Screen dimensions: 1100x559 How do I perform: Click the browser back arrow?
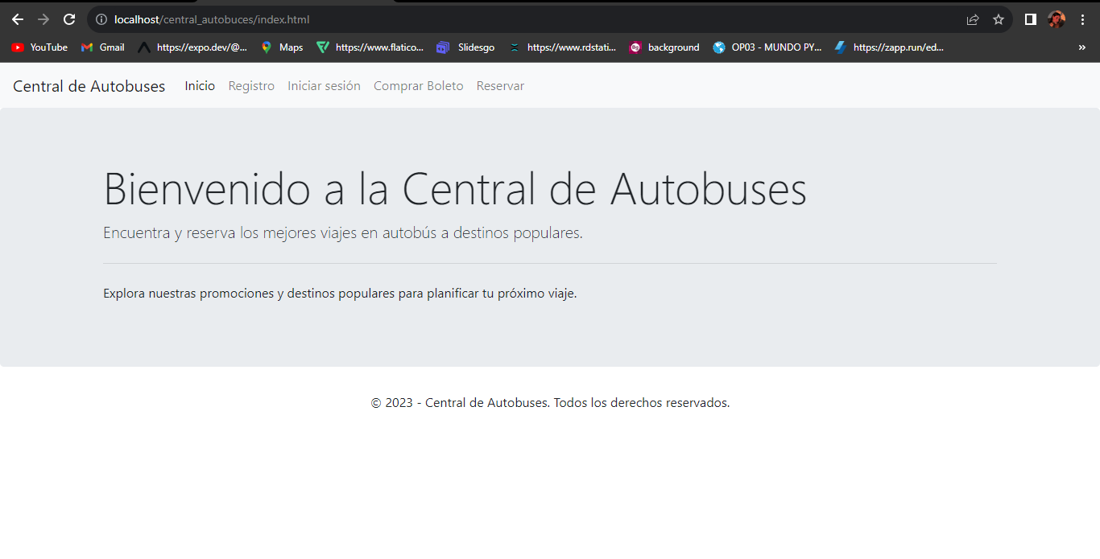pyautogui.click(x=18, y=19)
